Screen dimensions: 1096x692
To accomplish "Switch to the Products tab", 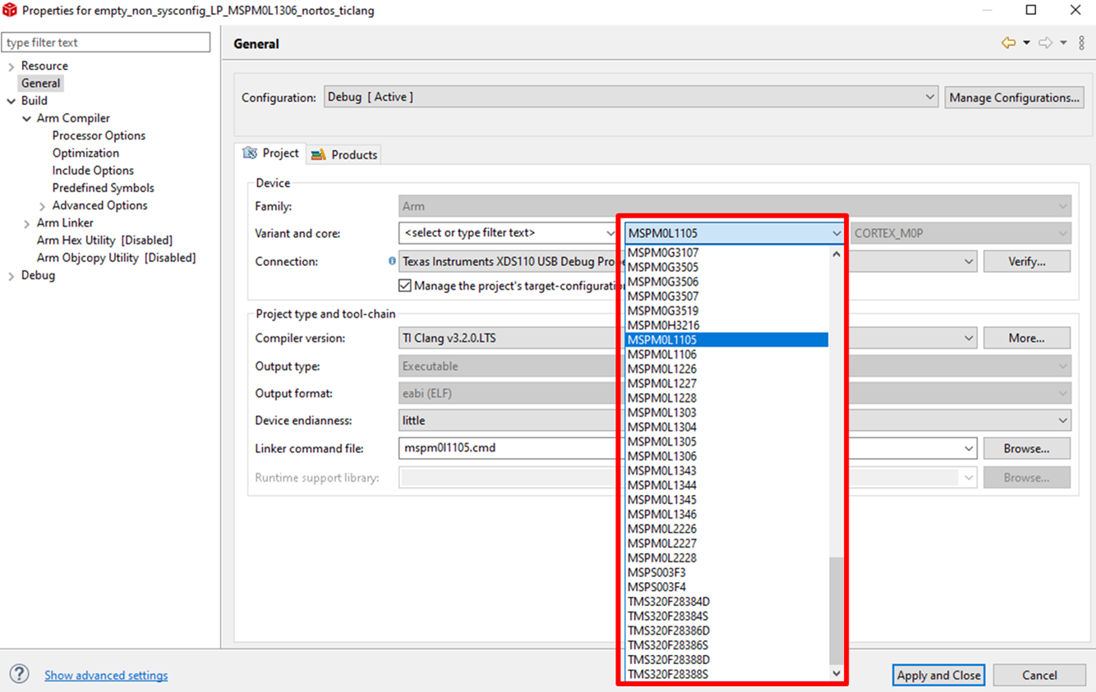I will (x=344, y=154).
